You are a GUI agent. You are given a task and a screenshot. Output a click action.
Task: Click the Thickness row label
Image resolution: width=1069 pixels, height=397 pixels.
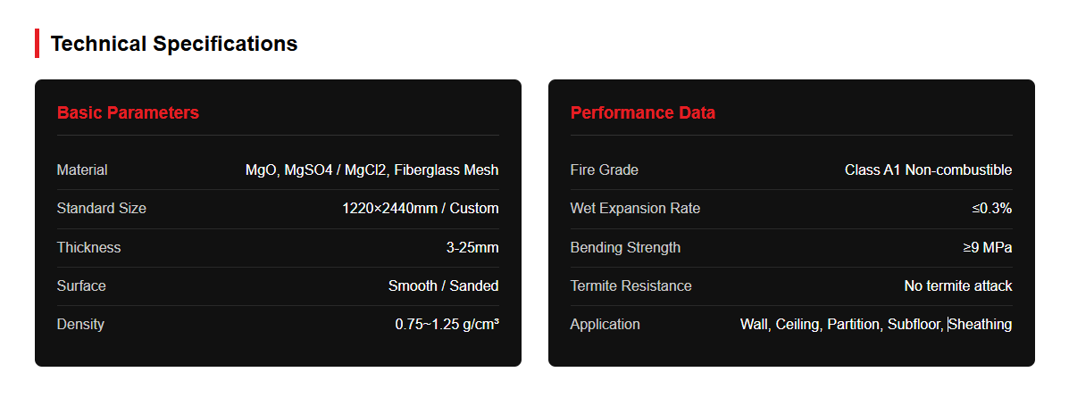click(88, 248)
